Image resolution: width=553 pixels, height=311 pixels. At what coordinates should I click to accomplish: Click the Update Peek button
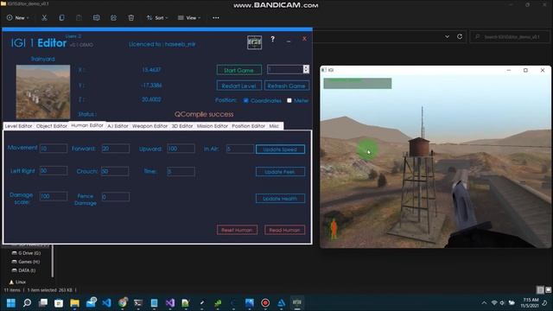click(280, 172)
